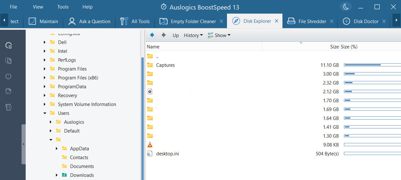Close the Empty Folder Cleaner tab
401x180 pixels.
pos(221,21)
